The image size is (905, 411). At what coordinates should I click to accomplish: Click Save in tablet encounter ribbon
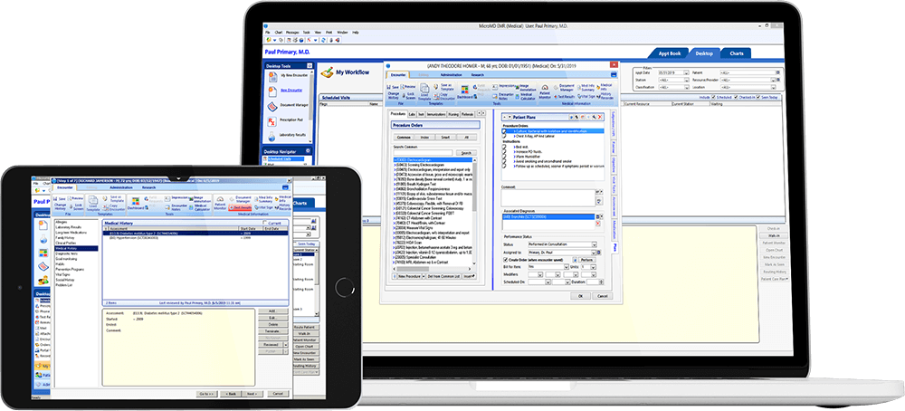coord(60,198)
